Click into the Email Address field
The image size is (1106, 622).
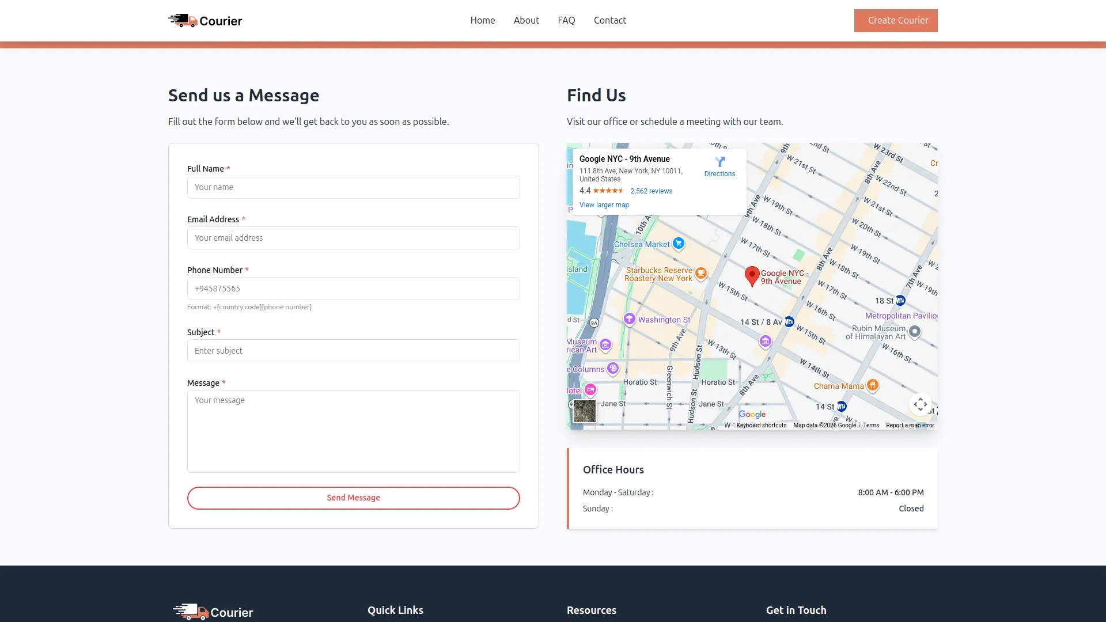pos(353,238)
